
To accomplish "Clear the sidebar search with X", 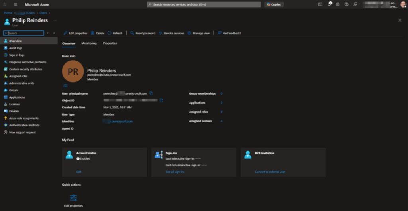I will pyautogui.click(x=47, y=33).
